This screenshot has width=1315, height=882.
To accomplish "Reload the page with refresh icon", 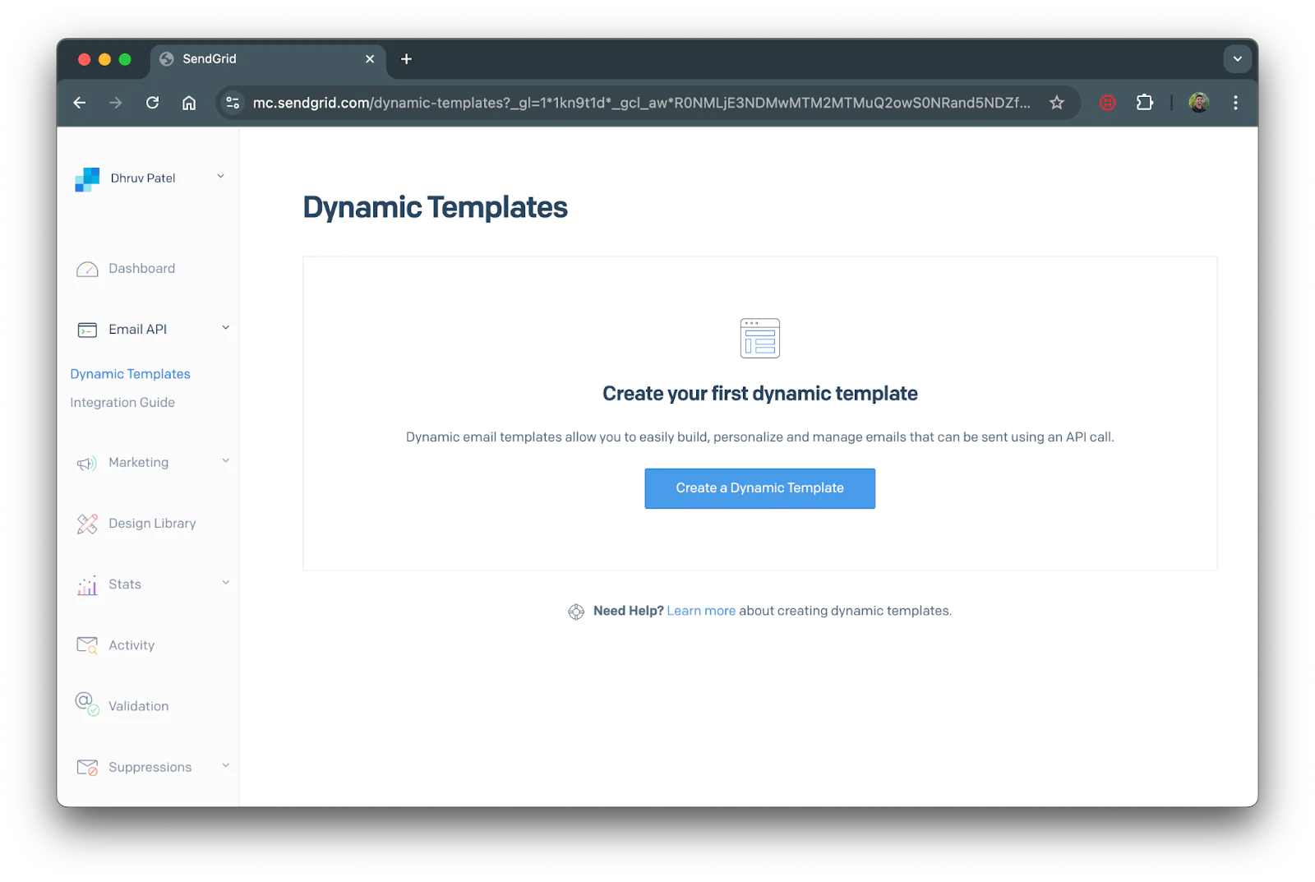I will click(x=153, y=103).
